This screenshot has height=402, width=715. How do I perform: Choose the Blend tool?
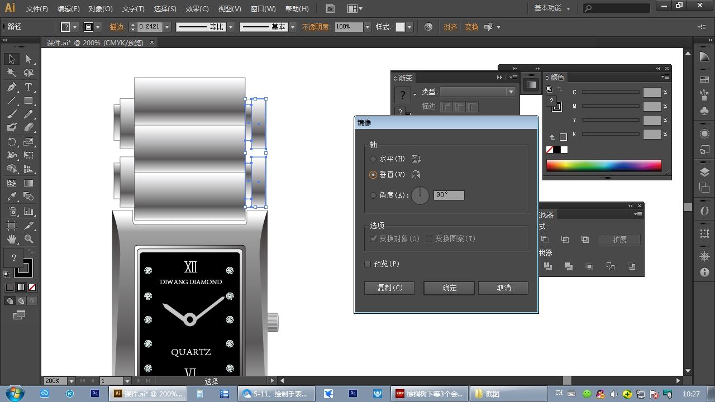click(x=29, y=197)
